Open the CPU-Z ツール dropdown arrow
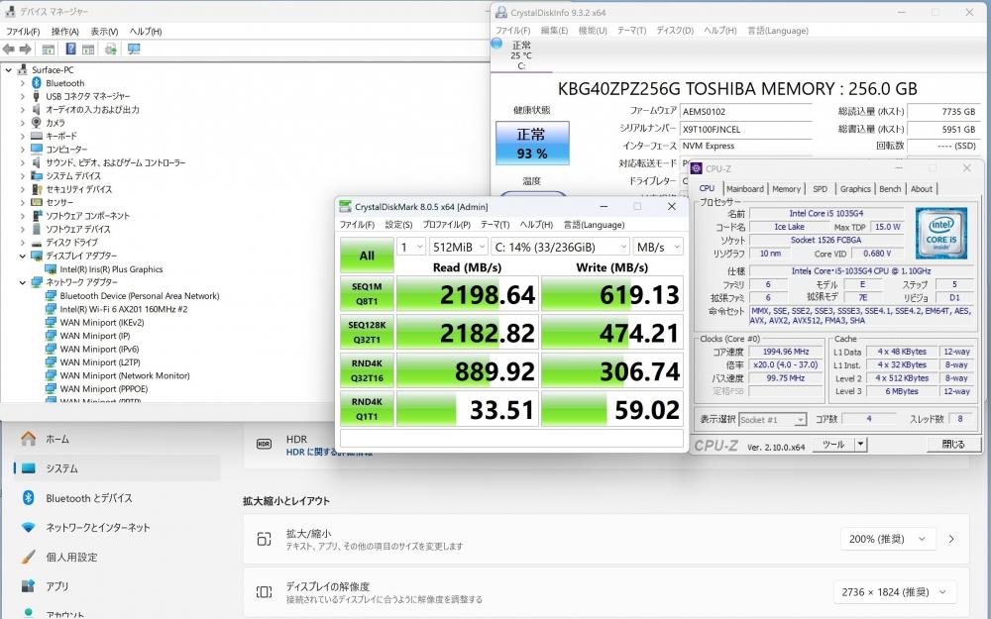This screenshot has height=619, width=991. coord(860,445)
